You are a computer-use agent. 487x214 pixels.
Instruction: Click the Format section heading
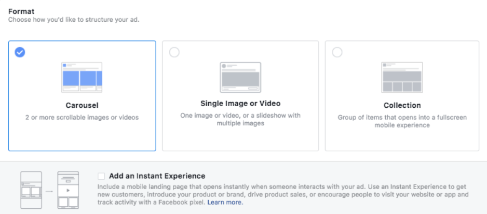(21, 11)
